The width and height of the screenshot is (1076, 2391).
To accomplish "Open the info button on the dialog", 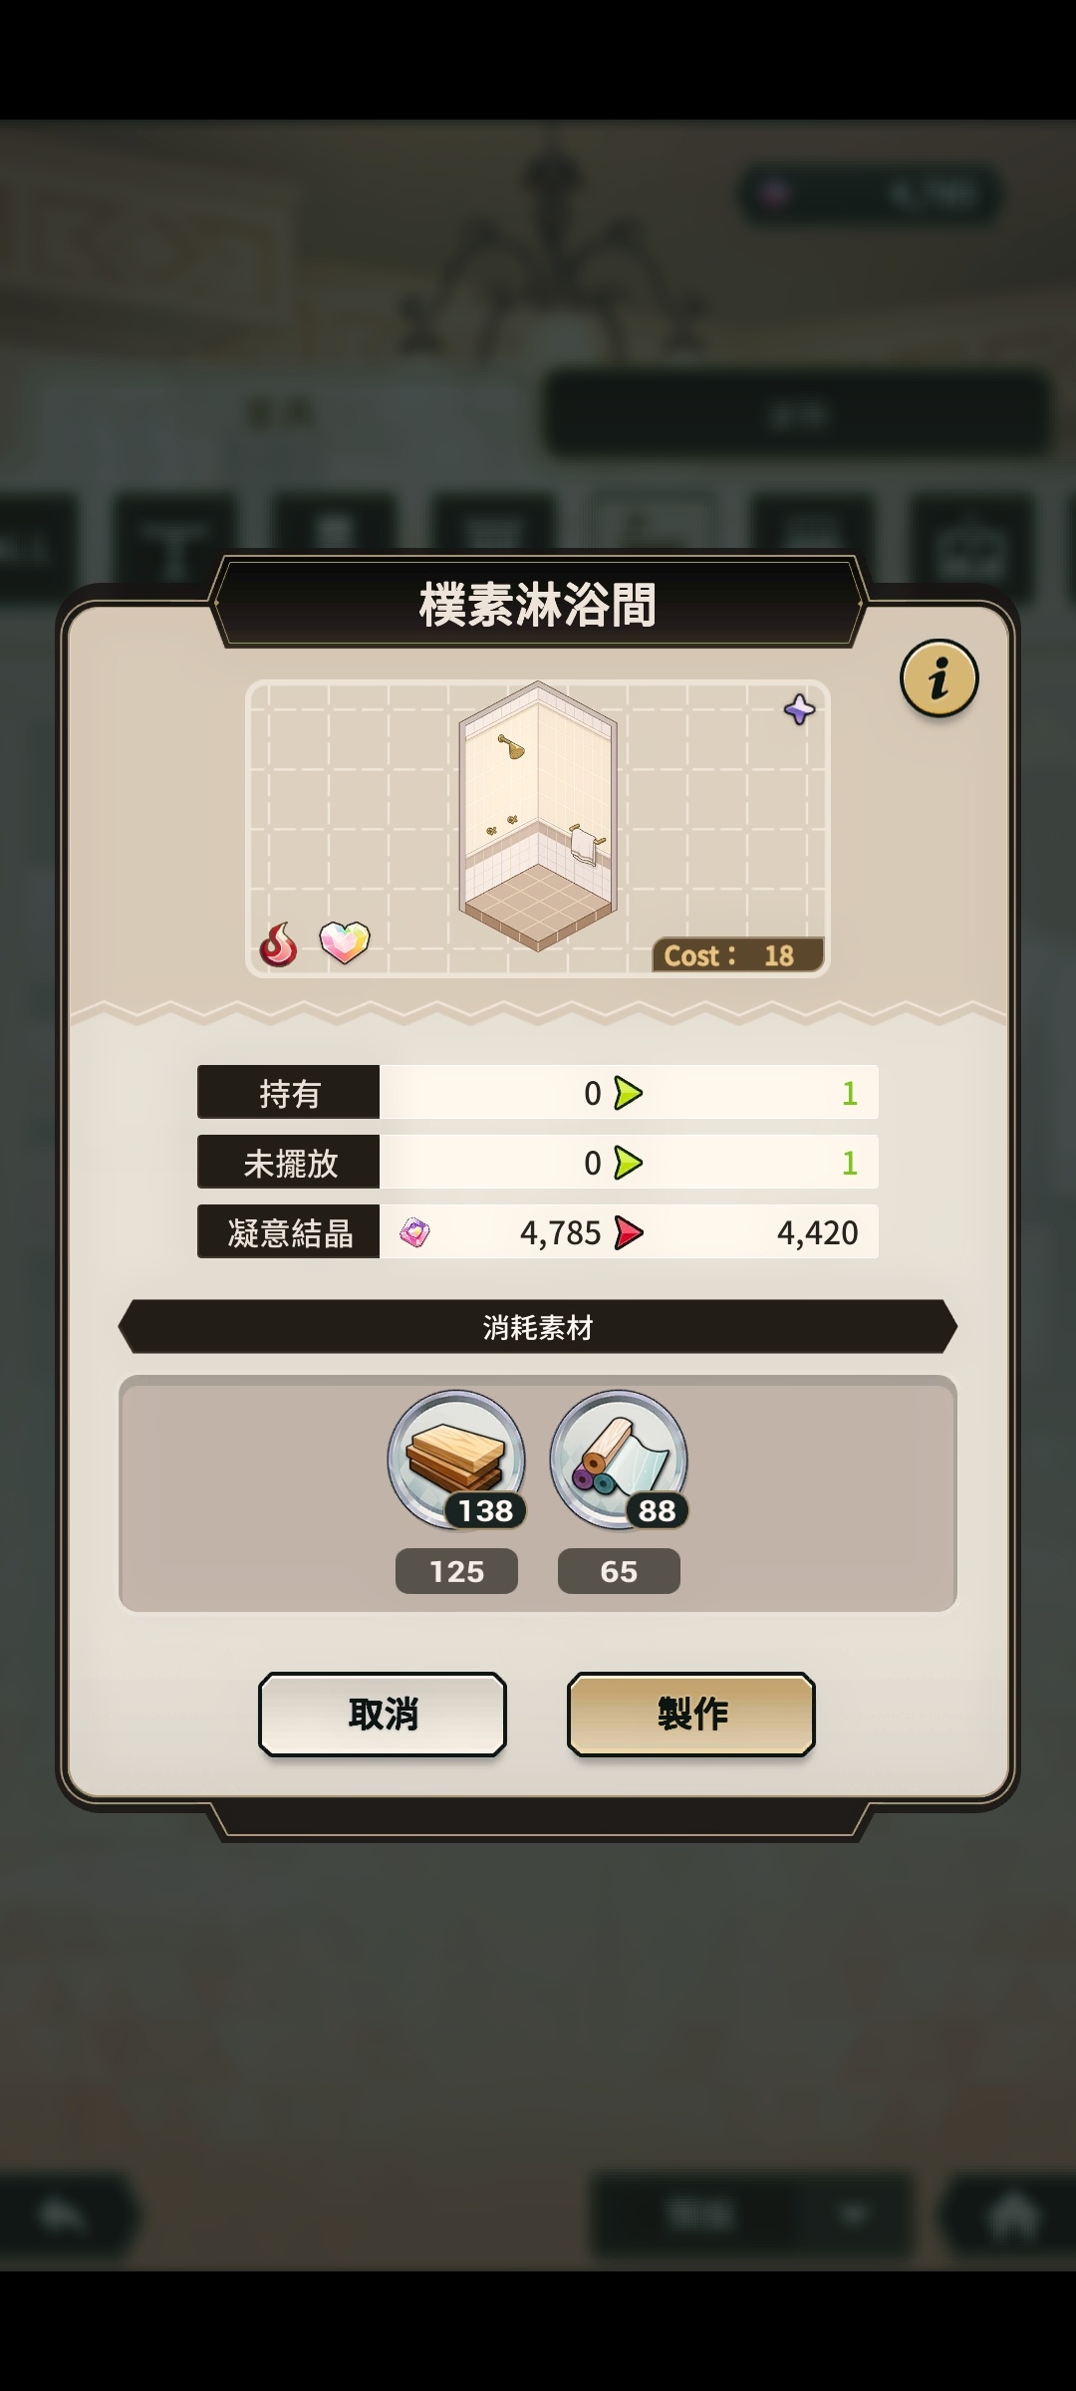I will coord(939,678).
